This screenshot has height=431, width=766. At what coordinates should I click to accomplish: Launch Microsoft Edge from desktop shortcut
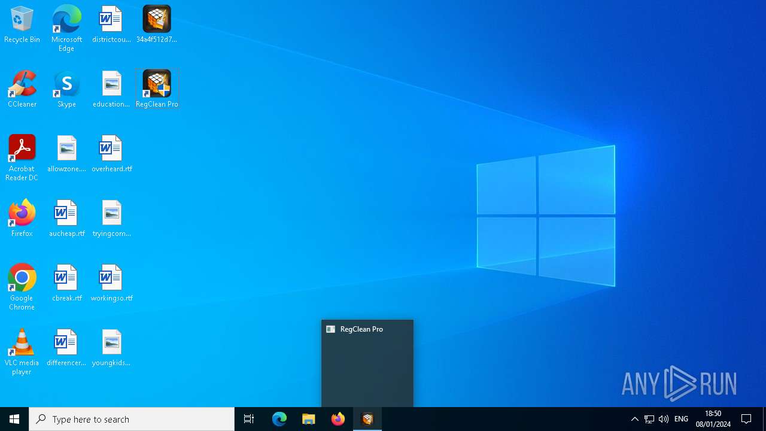(x=66, y=29)
